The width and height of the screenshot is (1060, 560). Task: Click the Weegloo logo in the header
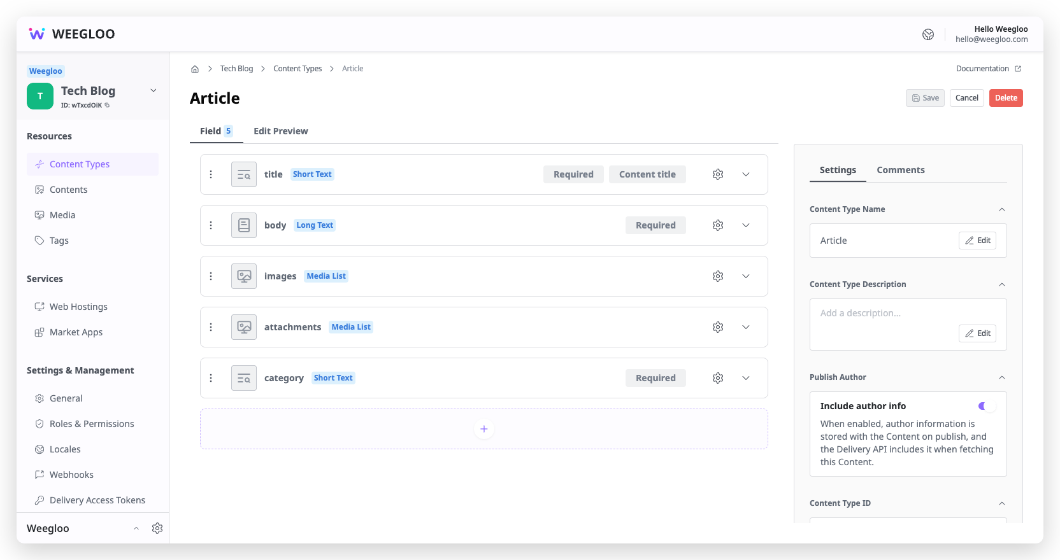click(71, 34)
